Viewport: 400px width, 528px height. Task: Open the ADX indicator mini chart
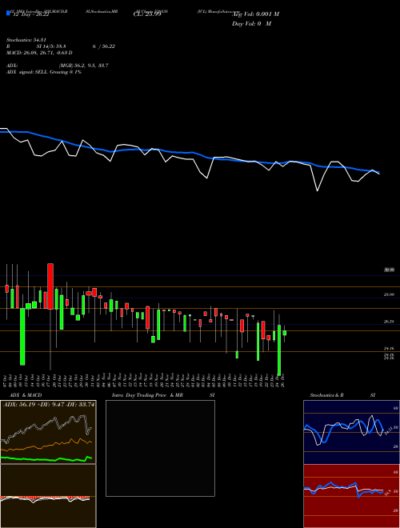(48, 432)
